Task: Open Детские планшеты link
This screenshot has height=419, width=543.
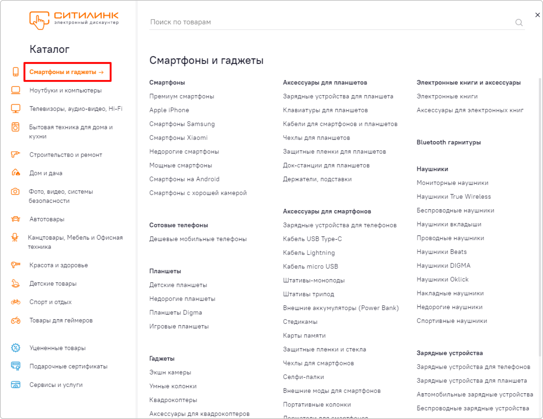Action: (178, 285)
